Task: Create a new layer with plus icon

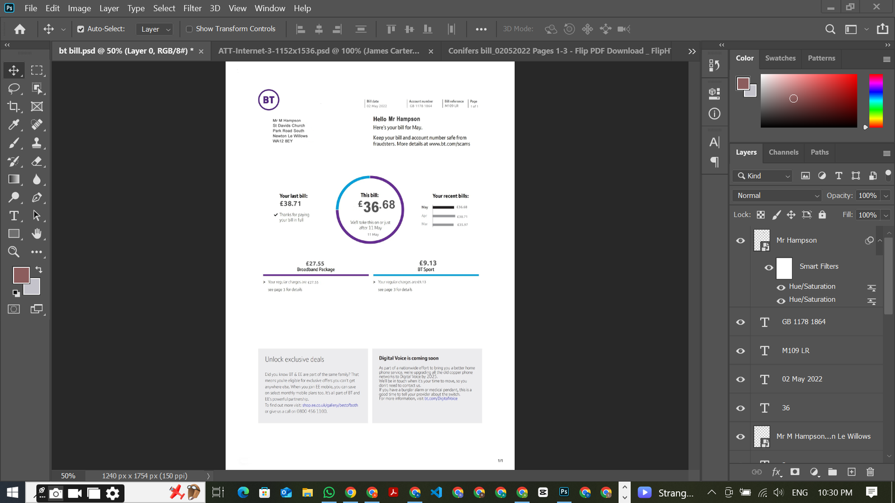Action: point(851,472)
